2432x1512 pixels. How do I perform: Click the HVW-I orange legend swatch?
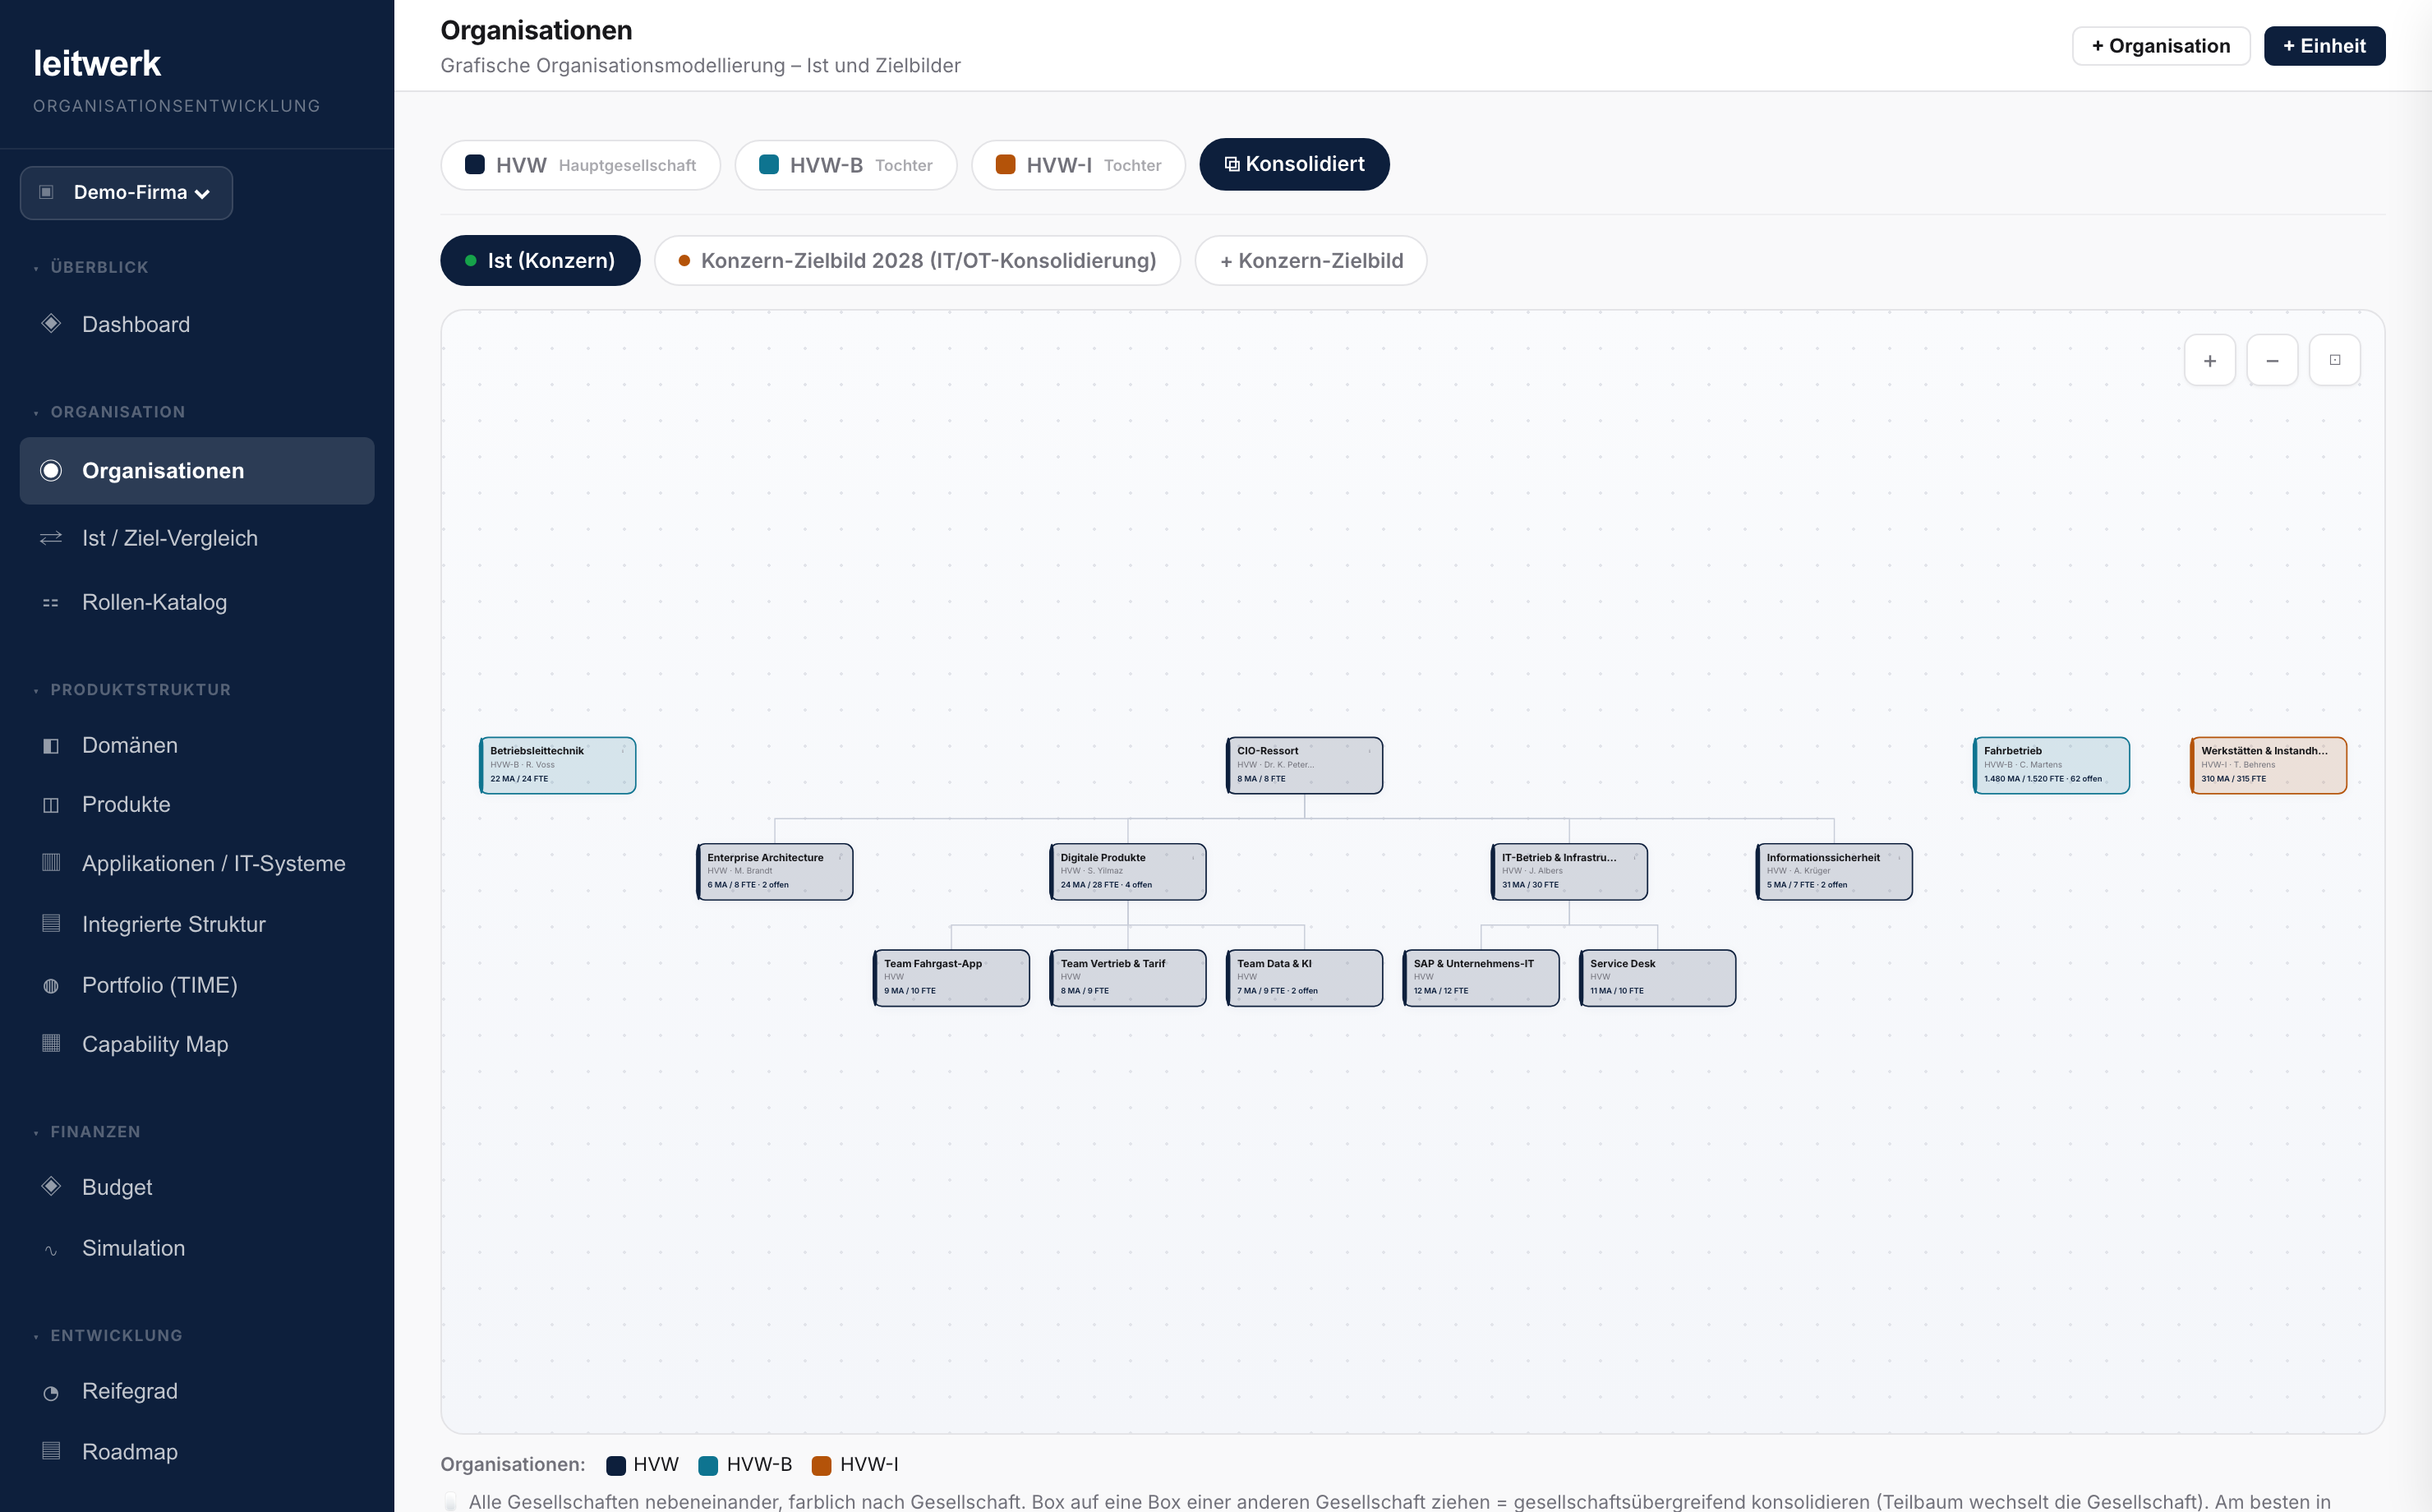click(x=822, y=1465)
